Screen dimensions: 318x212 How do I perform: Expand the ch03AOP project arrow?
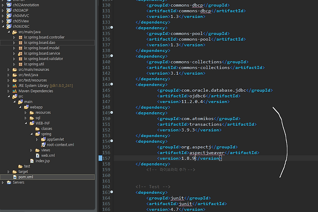pyautogui.click(x=3, y=10)
